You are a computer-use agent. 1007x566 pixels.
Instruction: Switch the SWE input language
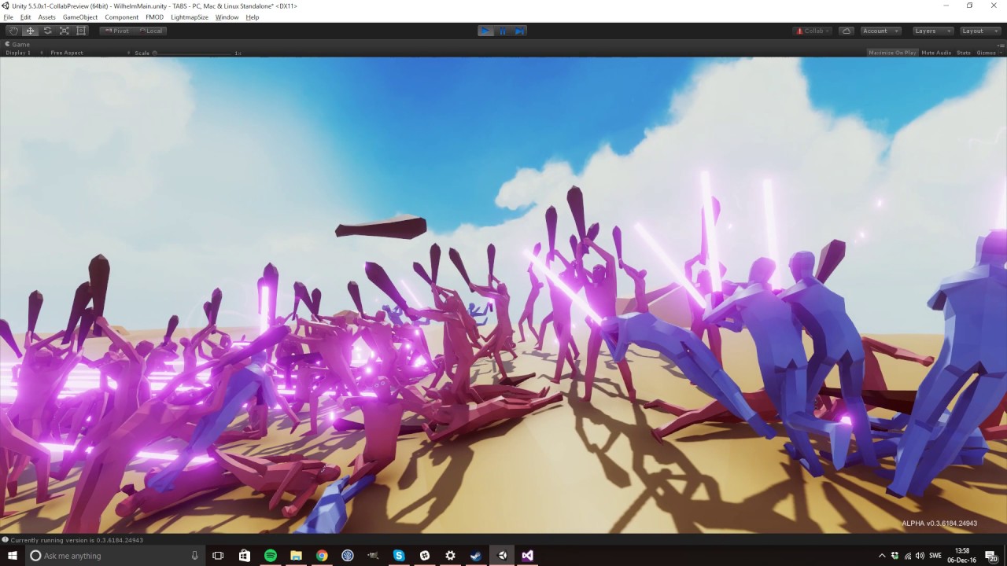[x=935, y=556]
